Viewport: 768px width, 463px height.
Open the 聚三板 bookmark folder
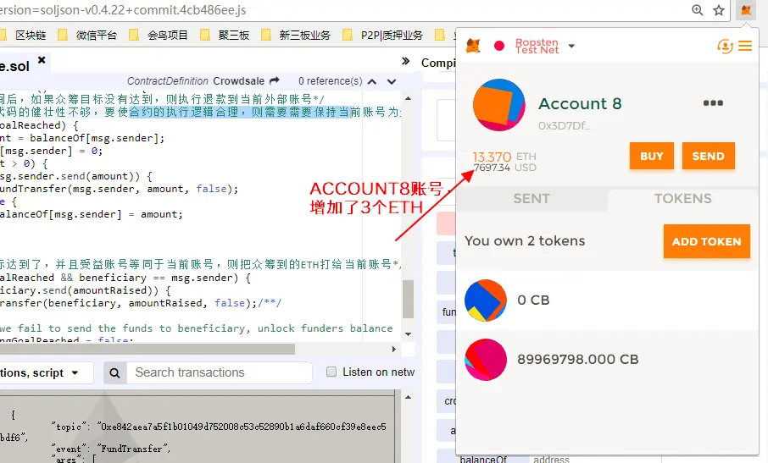[225, 36]
